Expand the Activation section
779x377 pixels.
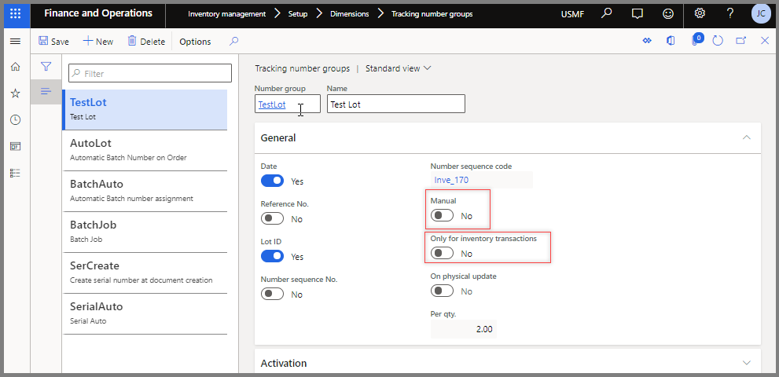(x=746, y=363)
